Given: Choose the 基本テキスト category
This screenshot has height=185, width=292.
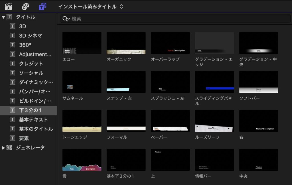Looking at the screenshot, I should coord(33,119).
